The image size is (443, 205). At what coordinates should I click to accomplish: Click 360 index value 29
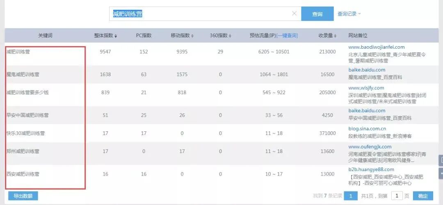(220, 52)
